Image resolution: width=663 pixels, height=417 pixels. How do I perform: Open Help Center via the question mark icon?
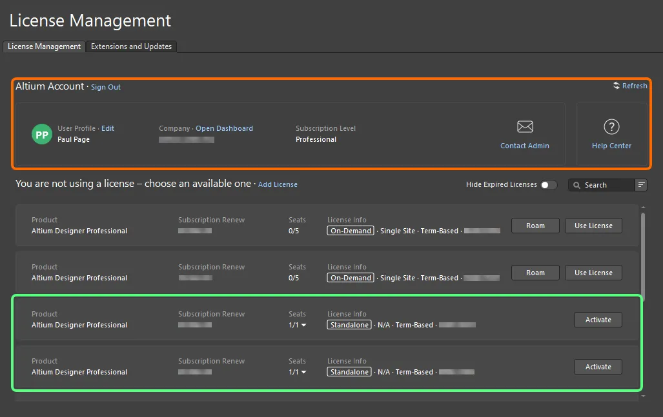611,126
